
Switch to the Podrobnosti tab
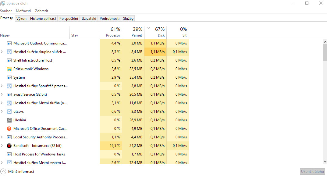(109, 19)
